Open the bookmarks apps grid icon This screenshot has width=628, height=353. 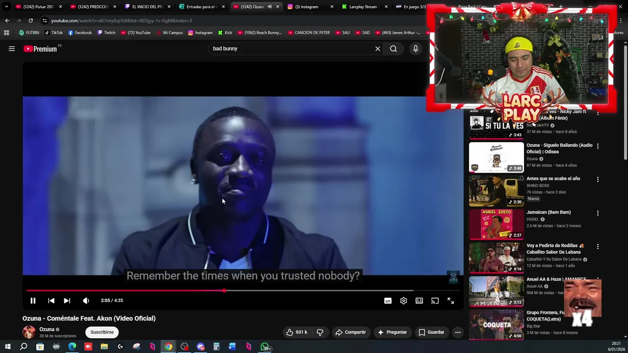[6, 33]
